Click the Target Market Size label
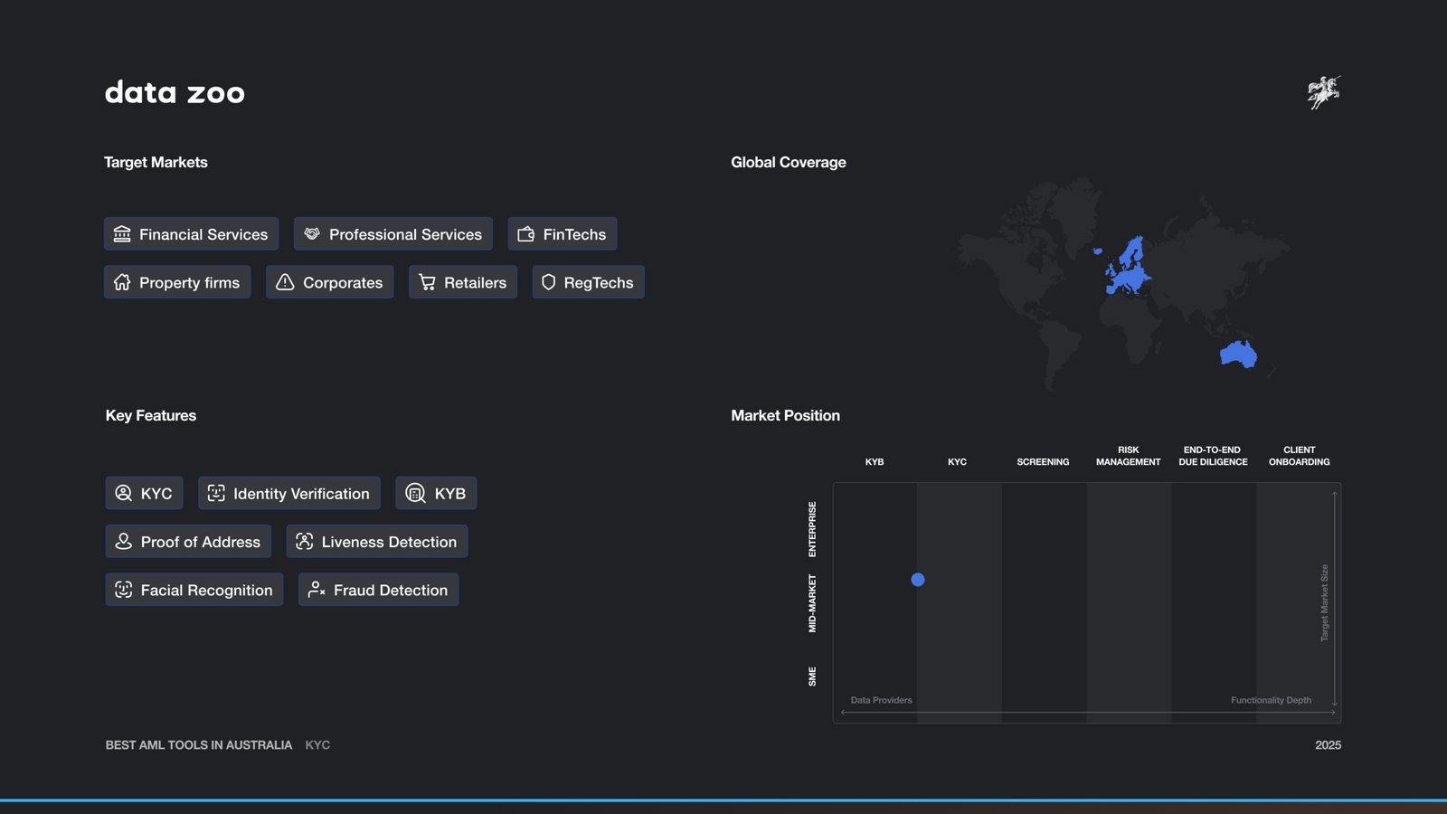The width and height of the screenshot is (1447, 814). (1325, 603)
